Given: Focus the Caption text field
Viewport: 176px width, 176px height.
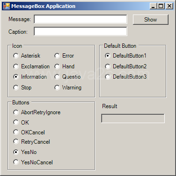Looking at the screenshot, I should click(81, 31).
